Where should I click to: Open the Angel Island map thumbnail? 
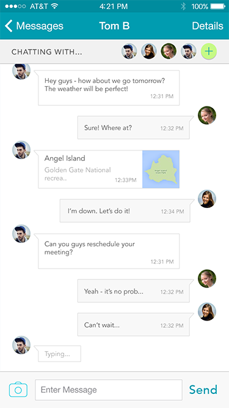tap(161, 169)
